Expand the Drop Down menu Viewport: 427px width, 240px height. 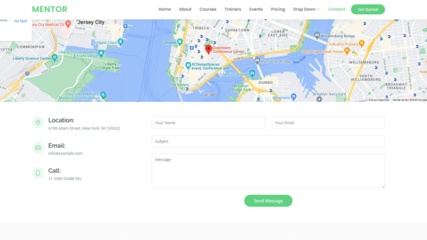pyautogui.click(x=306, y=9)
